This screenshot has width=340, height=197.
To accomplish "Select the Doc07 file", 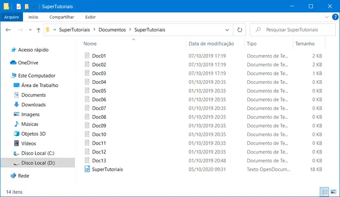I will point(99,108).
